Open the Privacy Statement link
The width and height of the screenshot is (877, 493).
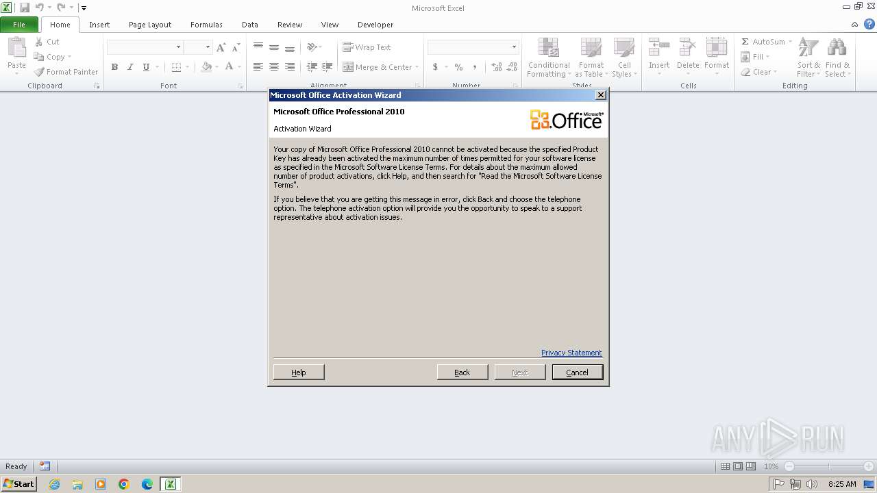571,353
